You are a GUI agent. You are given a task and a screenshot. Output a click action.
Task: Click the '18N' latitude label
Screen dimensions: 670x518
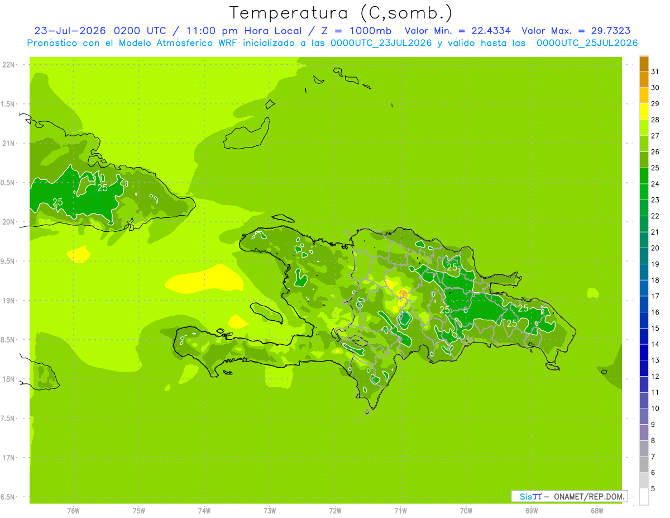coord(8,379)
